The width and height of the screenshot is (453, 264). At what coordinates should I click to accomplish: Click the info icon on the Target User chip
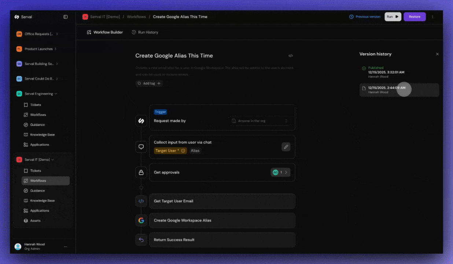[183, 151]
